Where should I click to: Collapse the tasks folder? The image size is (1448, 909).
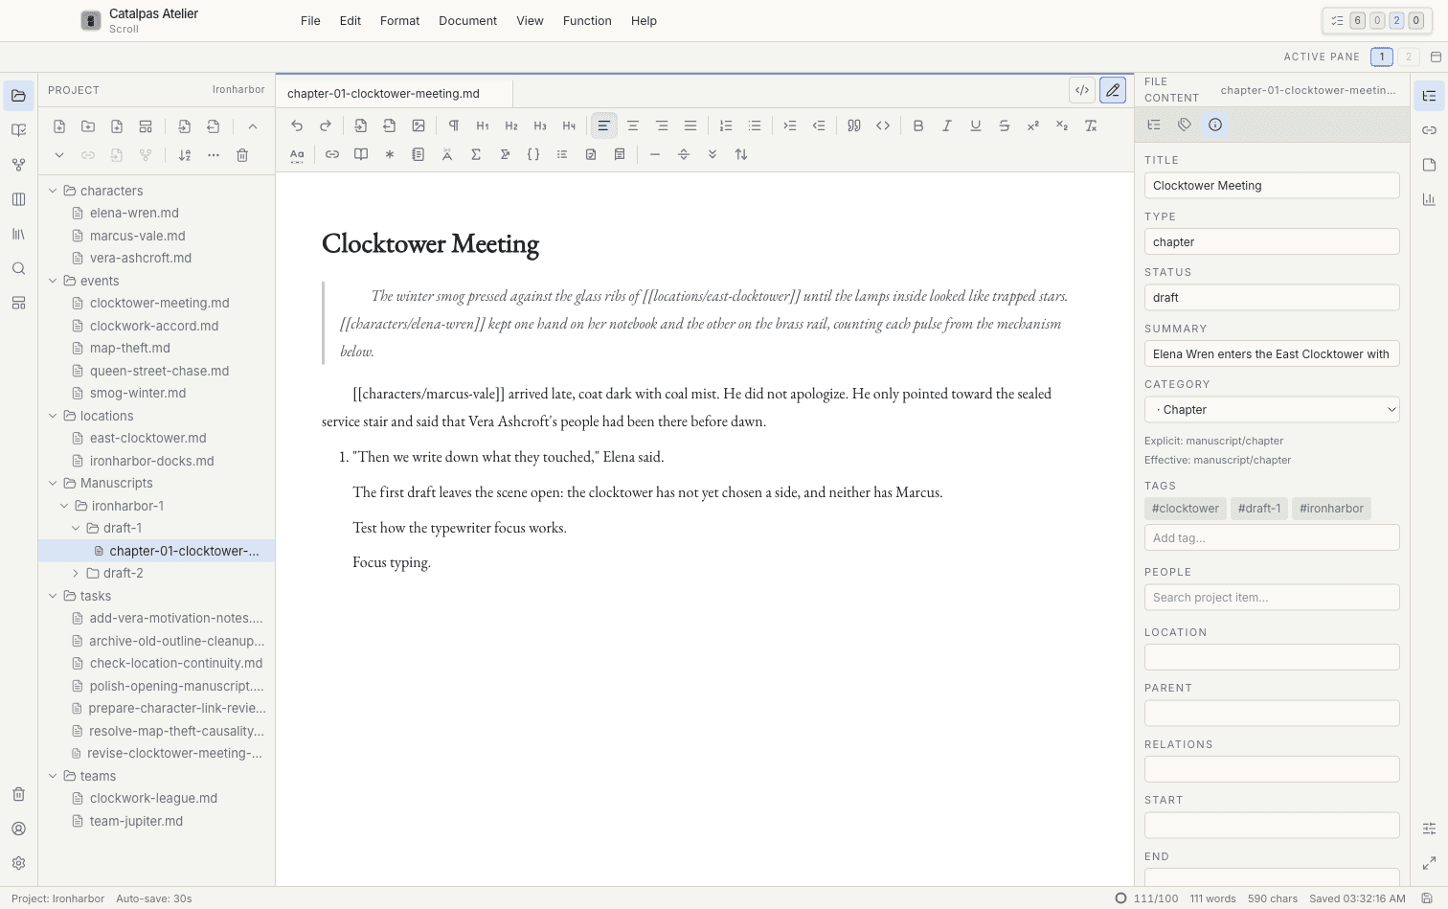[x=54, y=596]
